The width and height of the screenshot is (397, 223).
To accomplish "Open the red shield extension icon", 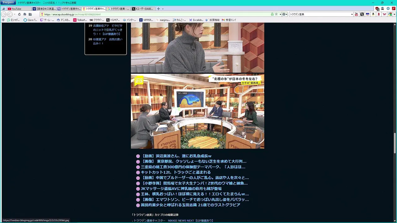I will click(377, 9).
